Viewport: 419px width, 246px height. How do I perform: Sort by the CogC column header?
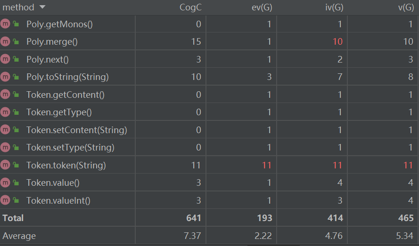190,8
